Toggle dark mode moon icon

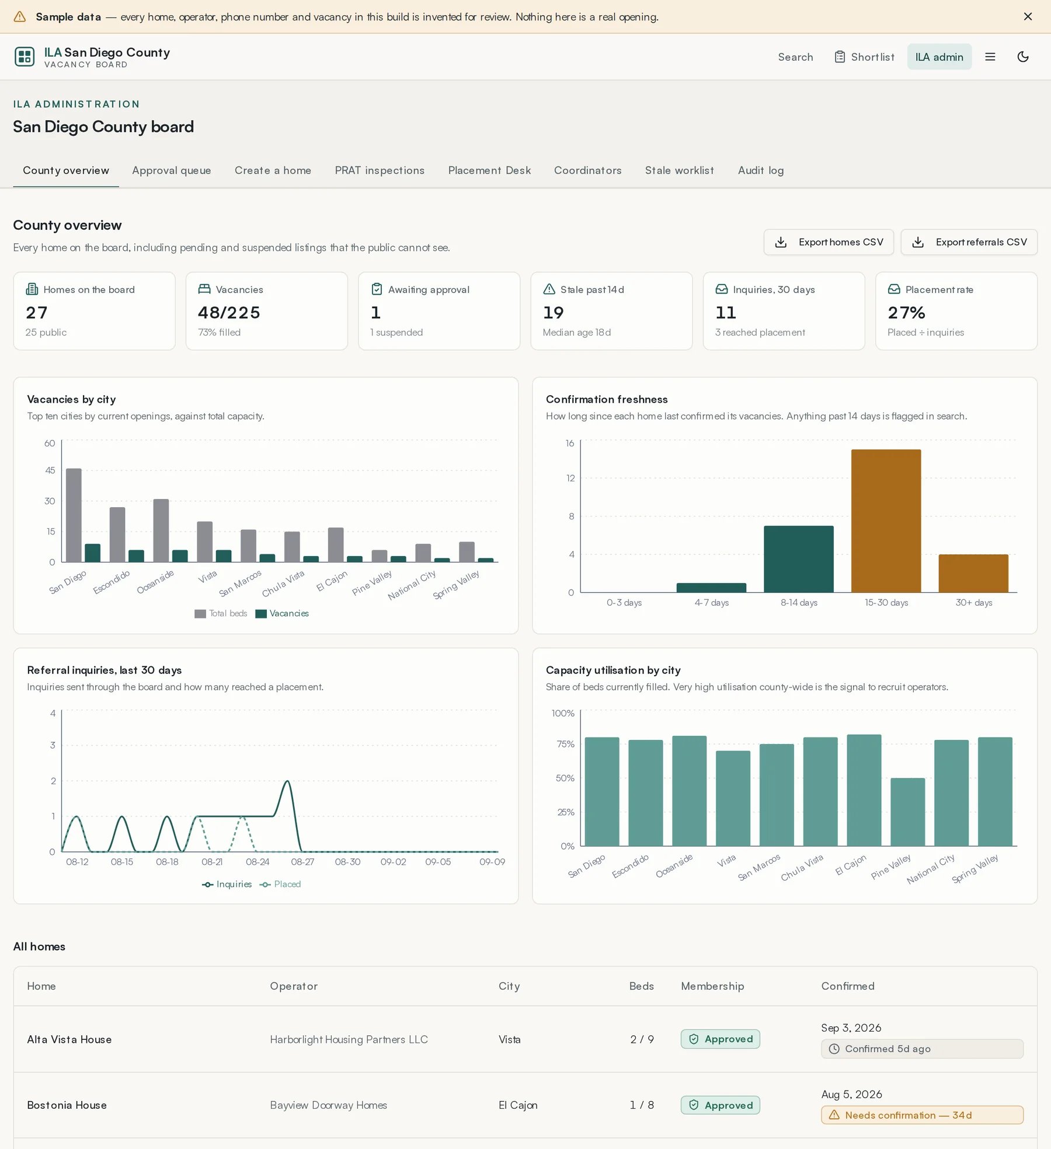tap(1023, 57)
